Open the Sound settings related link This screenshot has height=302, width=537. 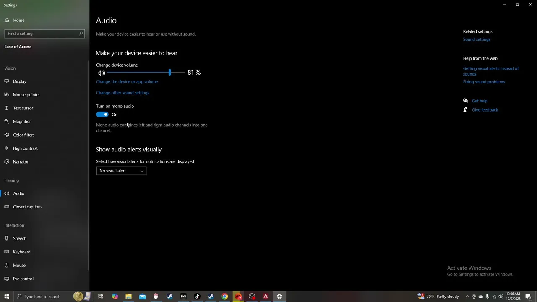477,39
